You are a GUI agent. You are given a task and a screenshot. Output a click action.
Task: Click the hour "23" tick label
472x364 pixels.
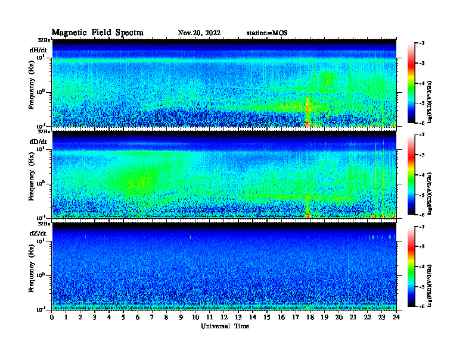pyautogui.click(x=381, y=318)
